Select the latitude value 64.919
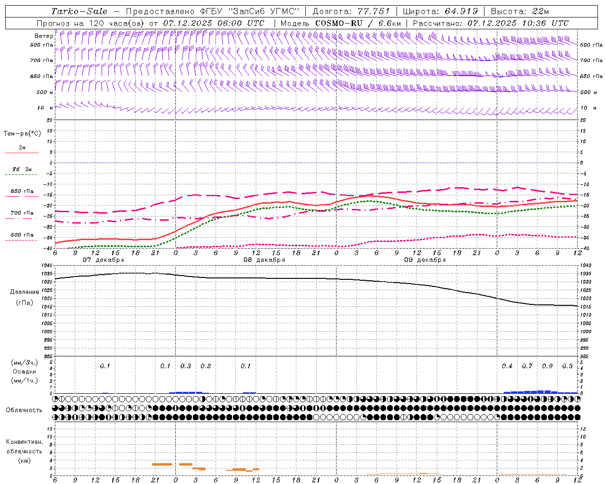 pos(461,11)
